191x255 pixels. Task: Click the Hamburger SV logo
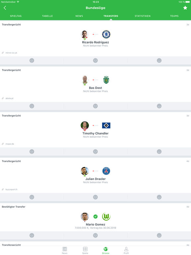[106, 126]
